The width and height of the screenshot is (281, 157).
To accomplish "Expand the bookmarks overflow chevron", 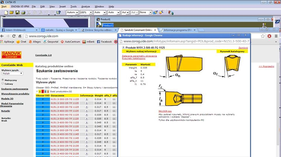I will tap(276, 42).
